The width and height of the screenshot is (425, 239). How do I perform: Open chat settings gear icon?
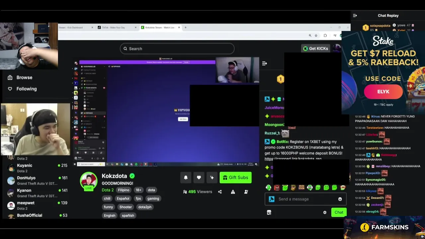(325, 212)
